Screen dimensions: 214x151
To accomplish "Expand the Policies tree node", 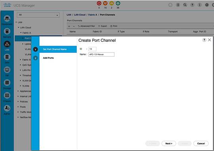I will (x=18, y=102).
